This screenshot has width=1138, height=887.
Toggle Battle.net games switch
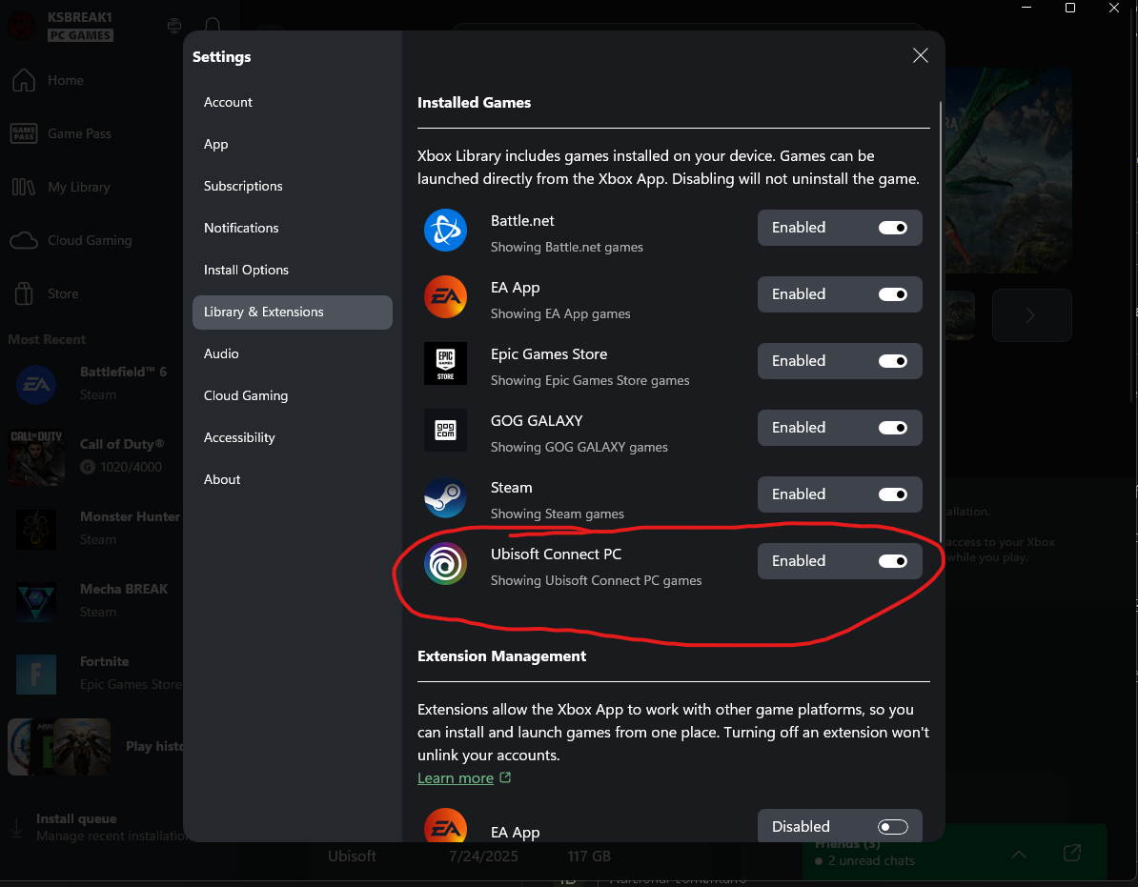[x=893, y=228]
